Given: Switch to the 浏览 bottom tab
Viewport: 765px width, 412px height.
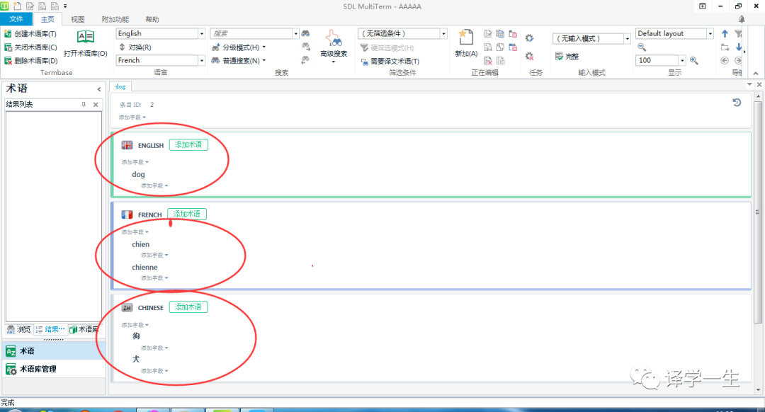Looking at the screenshot, I should tap(19, 329).
